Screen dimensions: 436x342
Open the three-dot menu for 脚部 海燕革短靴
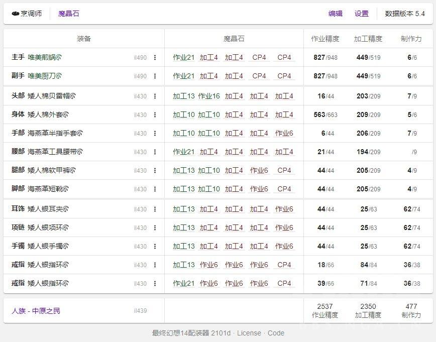coord(155,189)
